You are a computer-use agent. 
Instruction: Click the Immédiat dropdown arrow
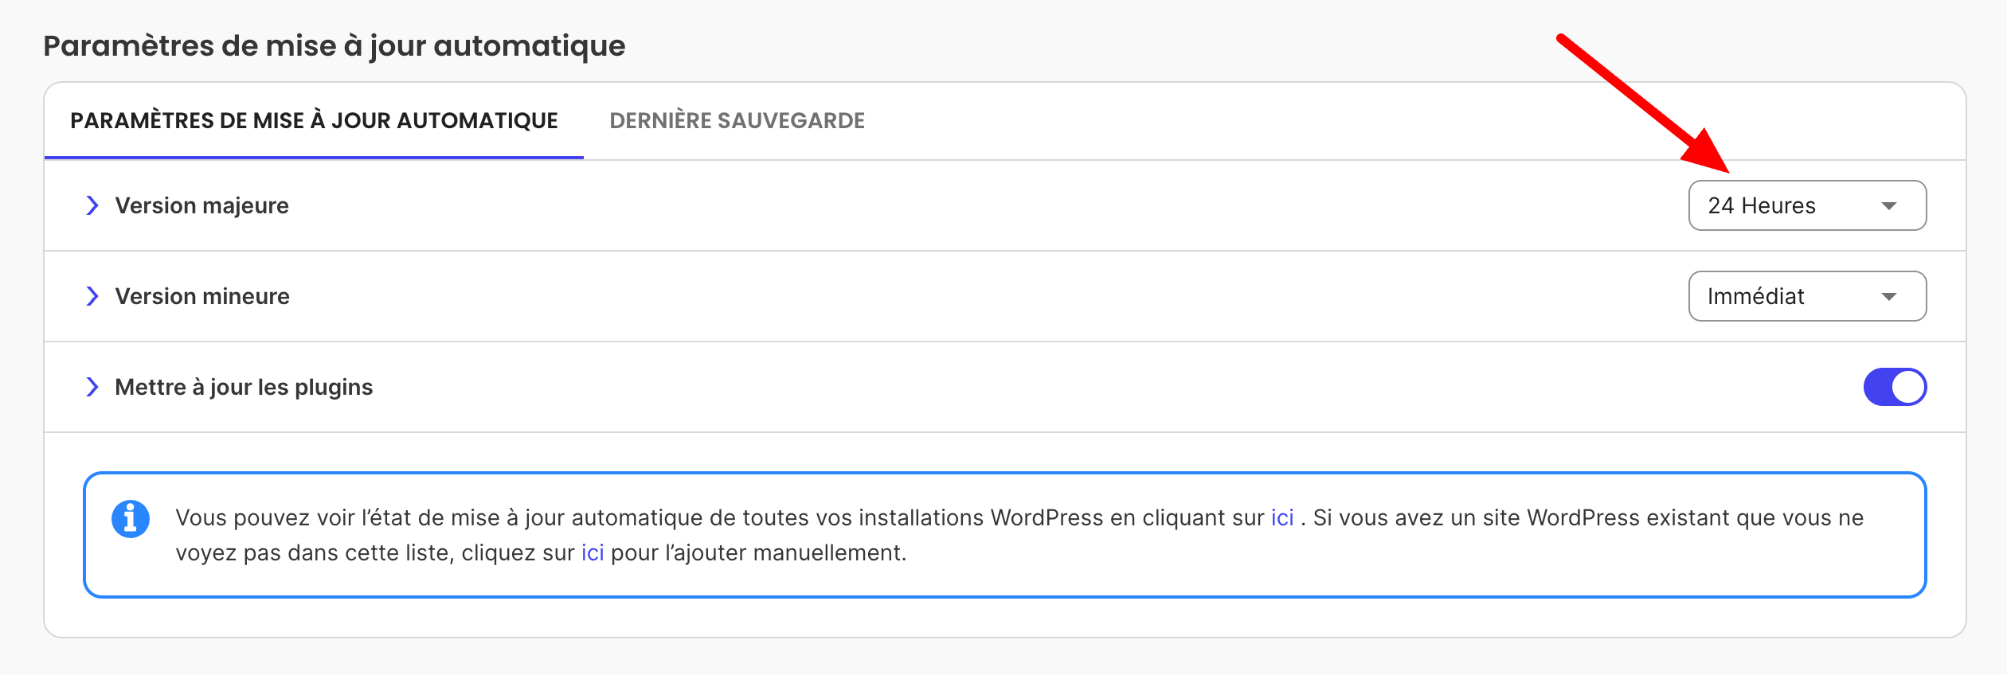[x=1888, y=297]
